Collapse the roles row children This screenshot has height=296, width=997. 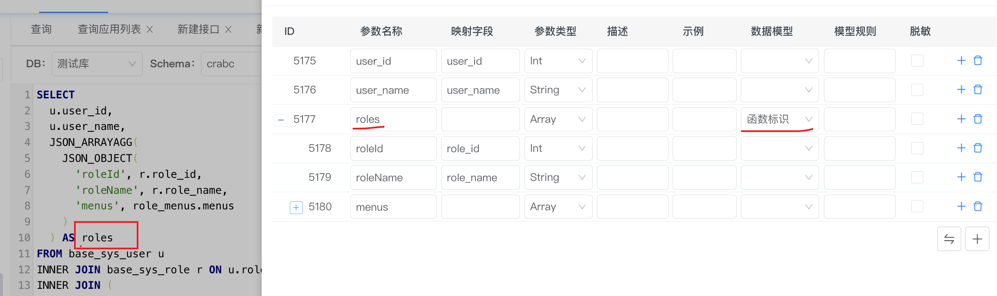point(281,120)
